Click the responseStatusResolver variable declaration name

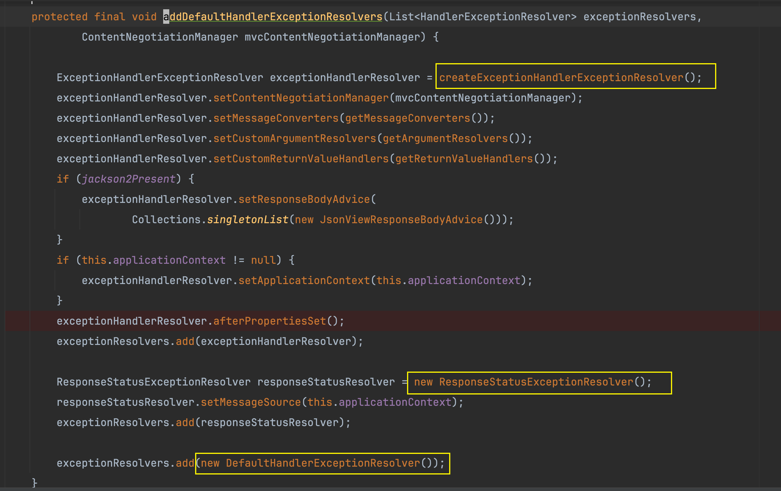click(x=326, y=382)
